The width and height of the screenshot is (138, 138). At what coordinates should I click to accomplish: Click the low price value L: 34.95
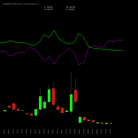[70, 9]
